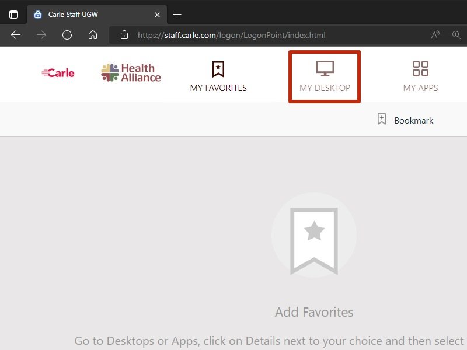Click the Bookmark button below the header
Image resolution: width=467 pixels, height=350 pixels.
pyautogui.click(x=406, y=120)
